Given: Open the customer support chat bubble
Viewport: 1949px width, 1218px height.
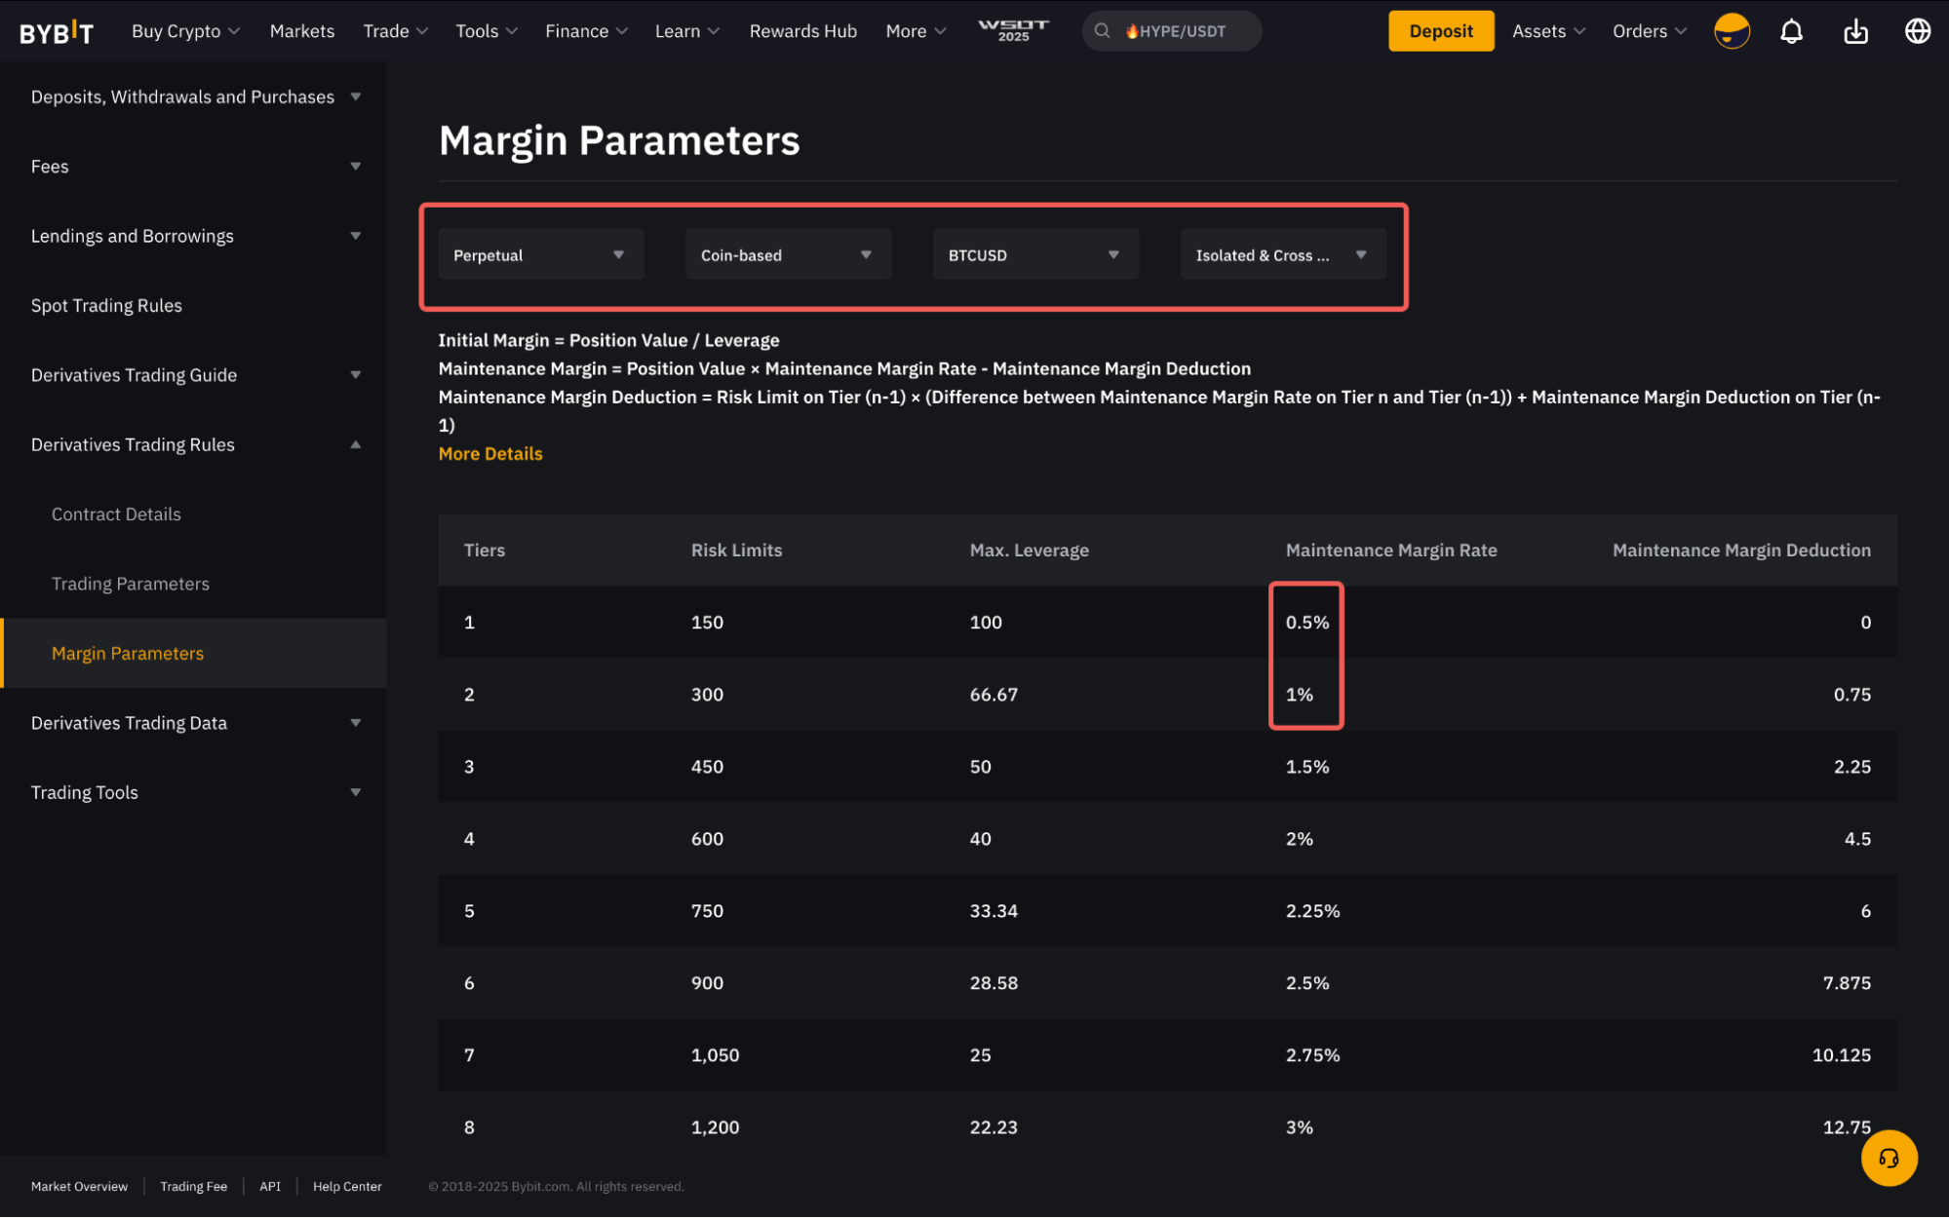Looking at the screenshot, I should [x=1889, y=1158].
